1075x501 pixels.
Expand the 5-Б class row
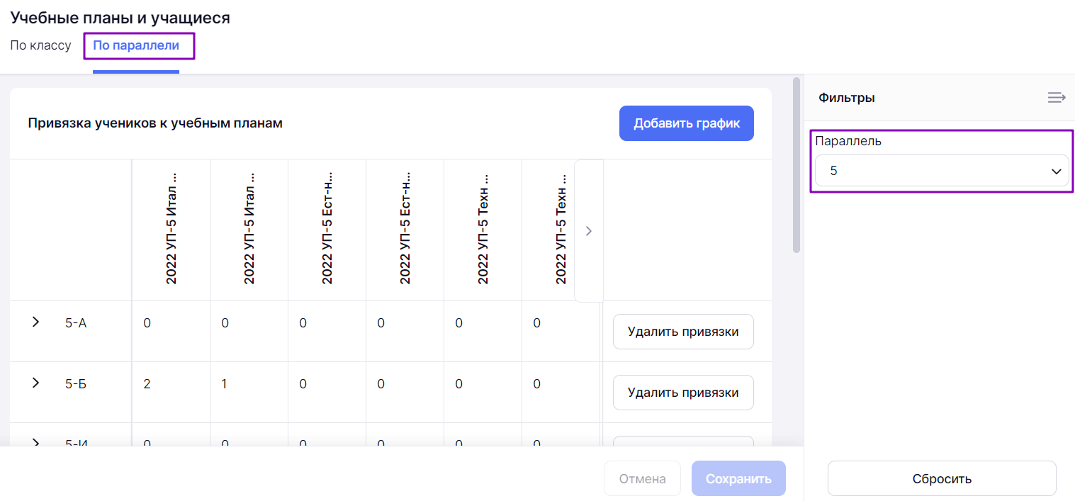click(35, 383)
